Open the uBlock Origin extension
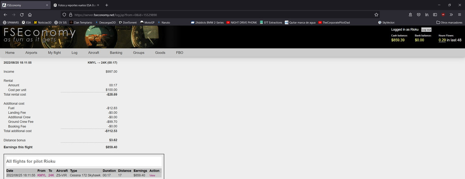 (x=443, y=15)
